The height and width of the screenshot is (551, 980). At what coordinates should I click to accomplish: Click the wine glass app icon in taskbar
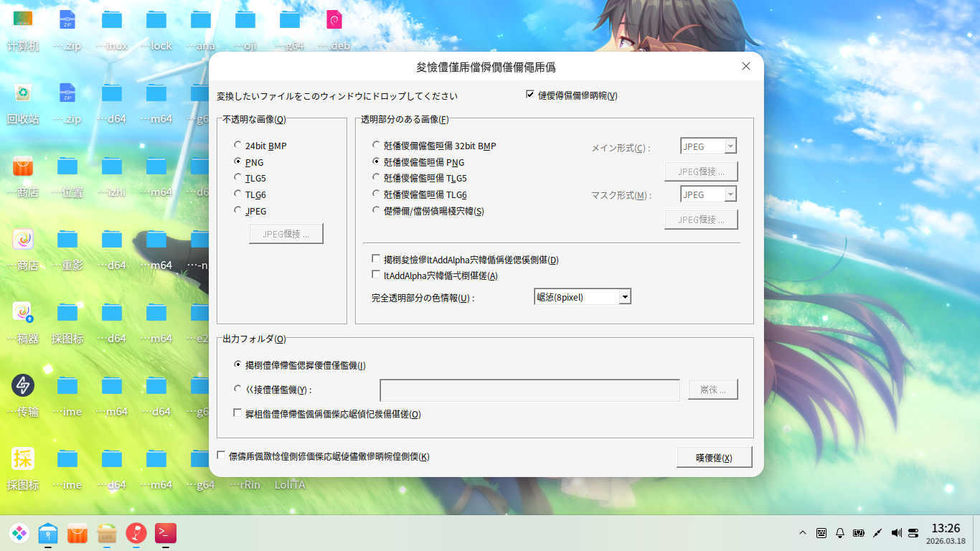click(136, 533)
